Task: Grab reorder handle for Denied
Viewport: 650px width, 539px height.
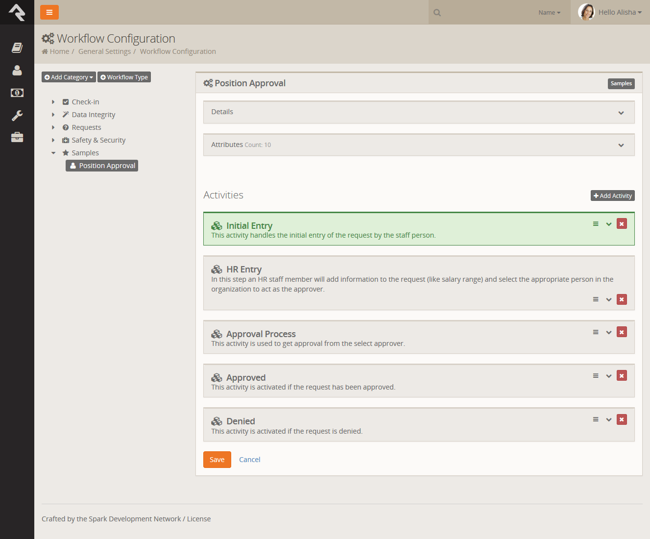Action: [x=596, y=419]
